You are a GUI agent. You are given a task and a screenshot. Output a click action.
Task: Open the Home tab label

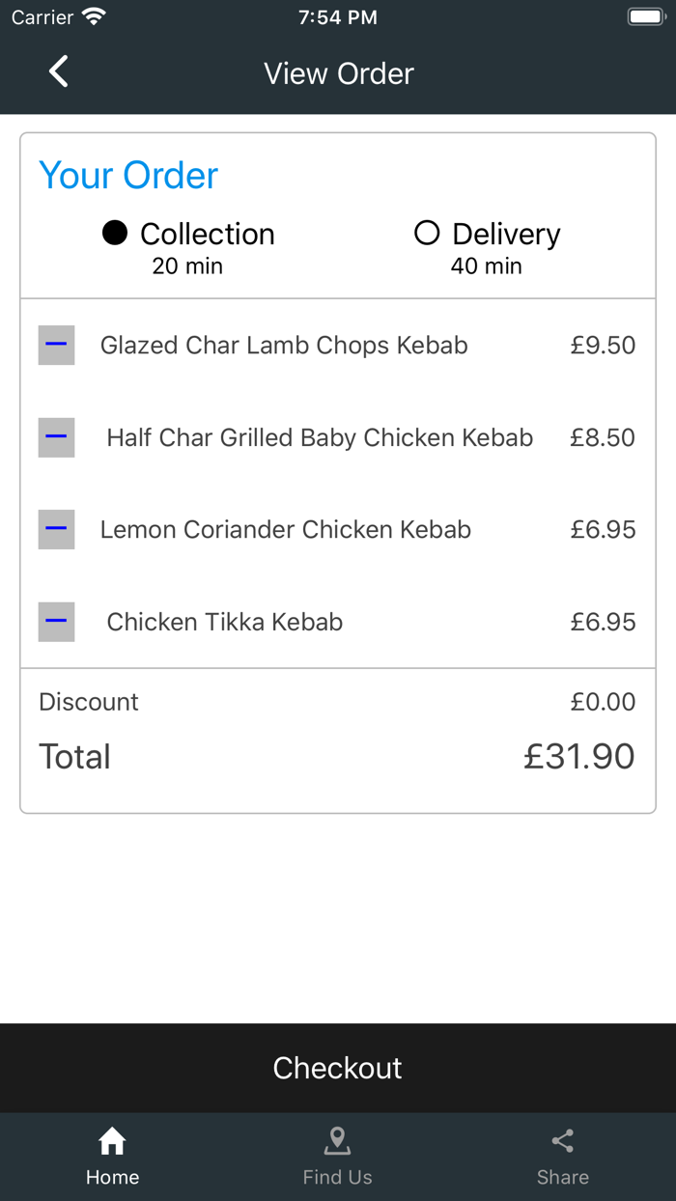tap(112, 1177)
